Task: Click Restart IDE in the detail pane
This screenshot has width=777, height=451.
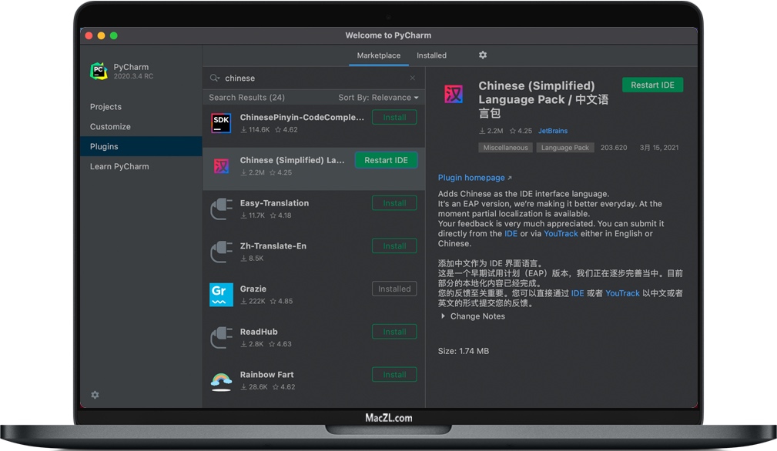Action: pos(652,85)
